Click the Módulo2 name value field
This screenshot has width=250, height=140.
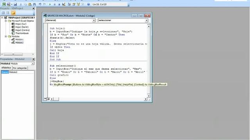click(21, 72)
